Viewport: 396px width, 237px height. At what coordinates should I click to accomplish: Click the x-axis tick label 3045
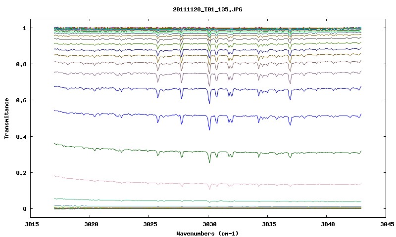[387, 224]
